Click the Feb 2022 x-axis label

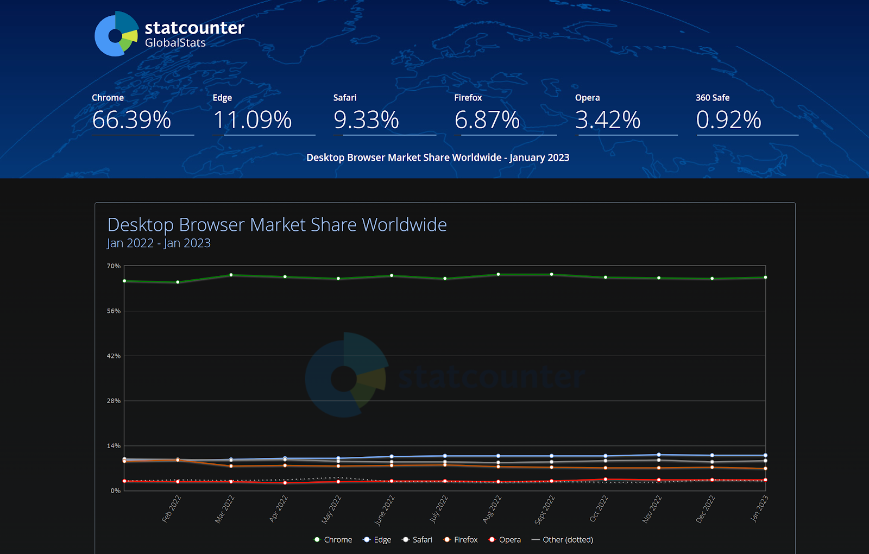tap(172, 509)
